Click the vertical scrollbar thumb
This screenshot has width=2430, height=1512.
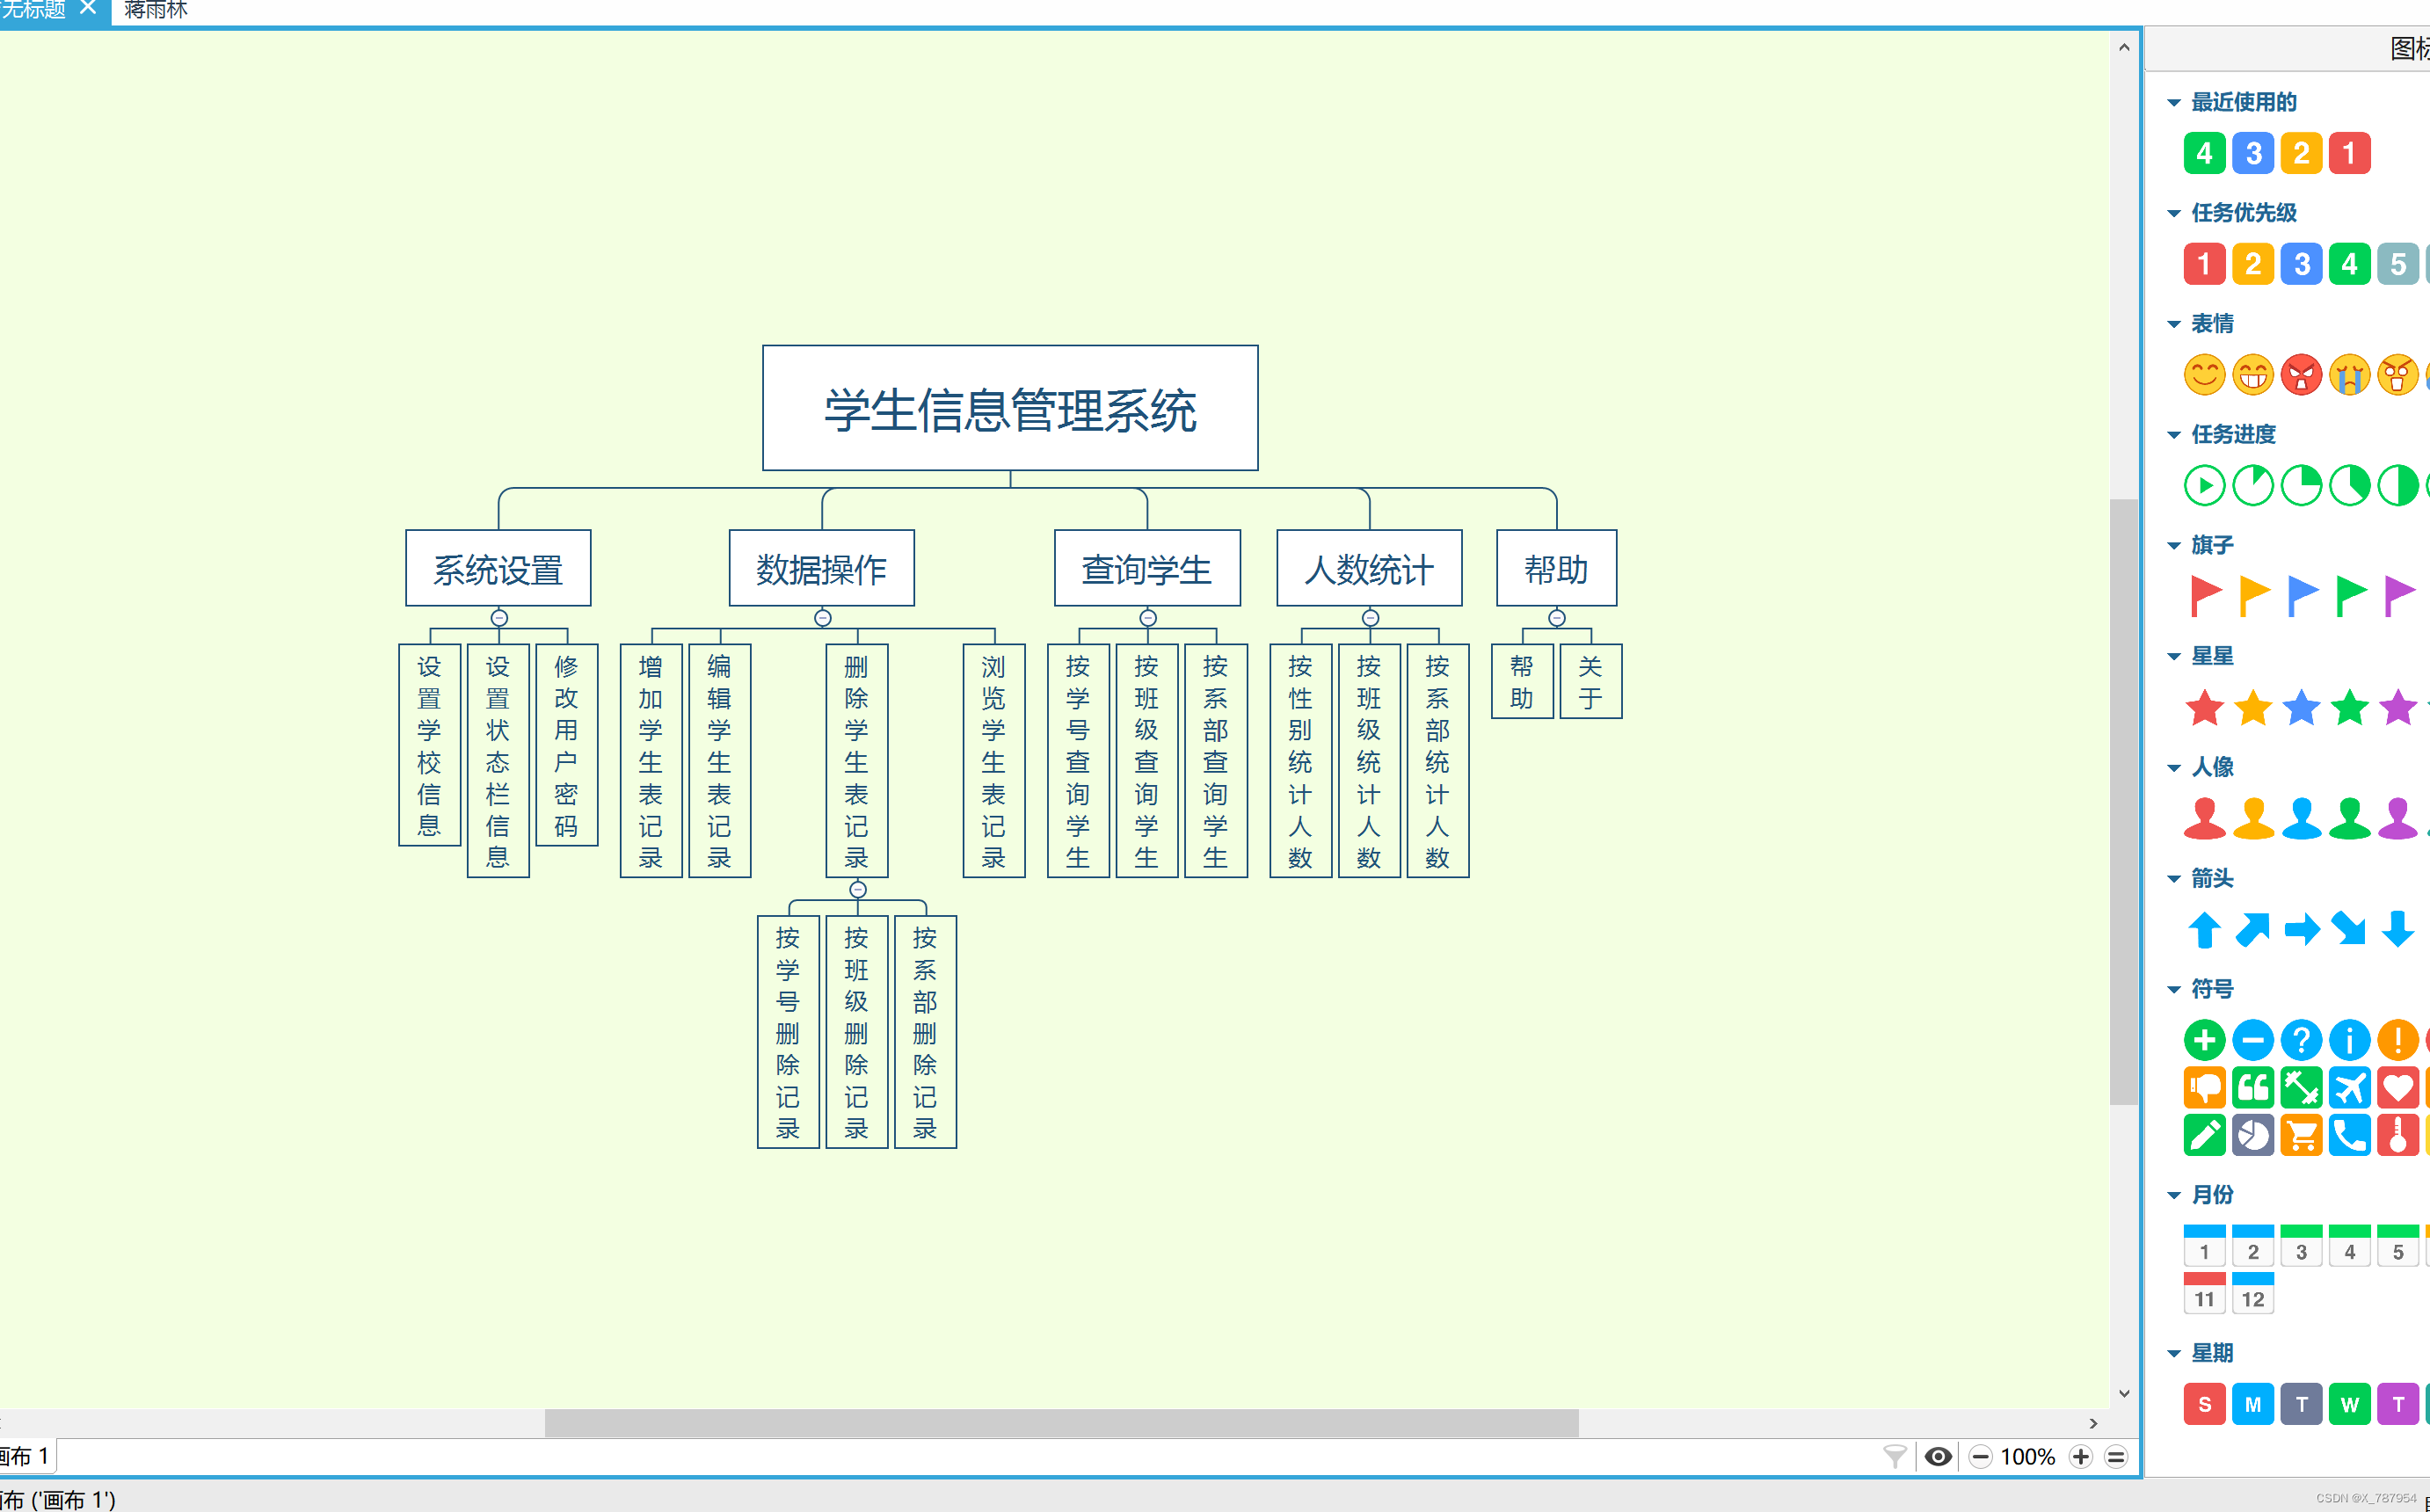pos(2124,801)
